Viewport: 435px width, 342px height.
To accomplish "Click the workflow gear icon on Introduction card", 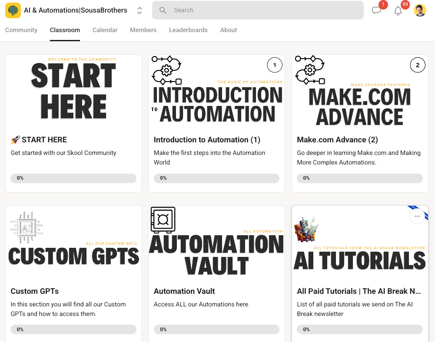I will pyautogui.click(x=166, y=70).
